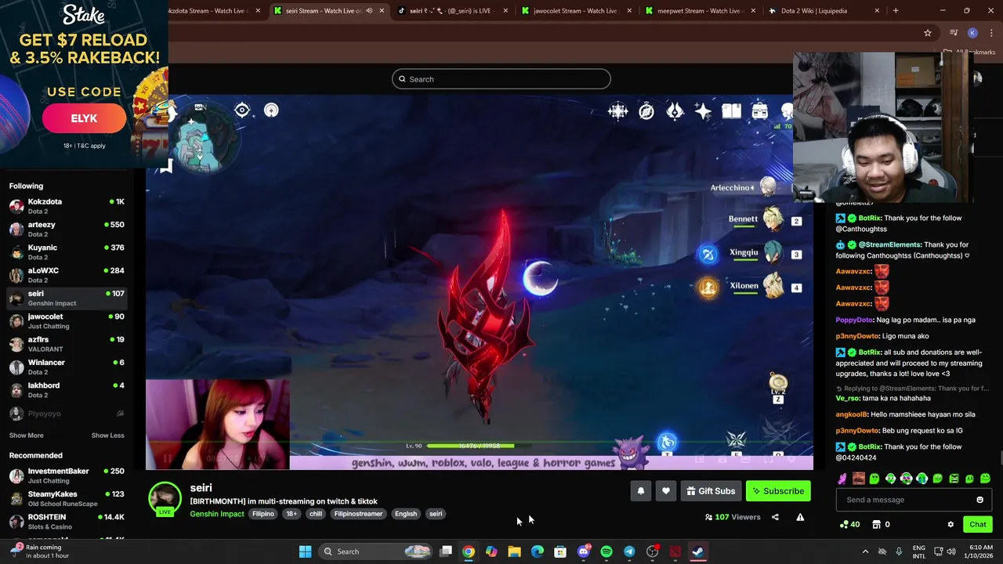The image size is (1003, 564).
Task: Click the report warning triangle icon
Action: click(x=800, y=517)
